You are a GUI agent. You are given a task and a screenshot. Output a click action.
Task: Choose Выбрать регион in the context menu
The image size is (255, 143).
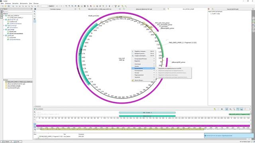(x=143, y=53)
